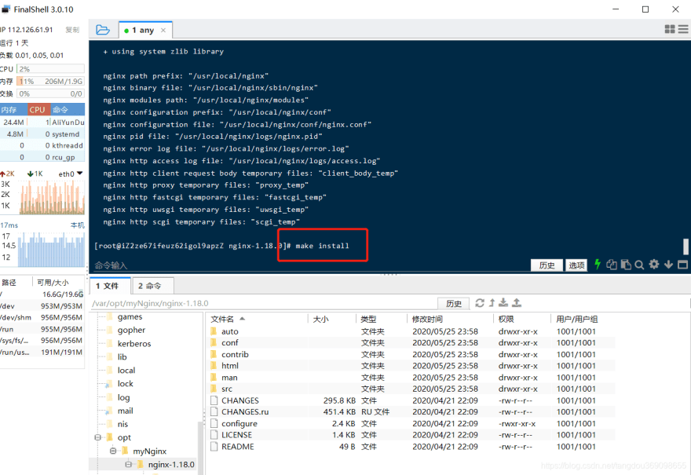Open the connection manager folder icon
Viewport: 691px width, 475px height.
coord(103,30)
